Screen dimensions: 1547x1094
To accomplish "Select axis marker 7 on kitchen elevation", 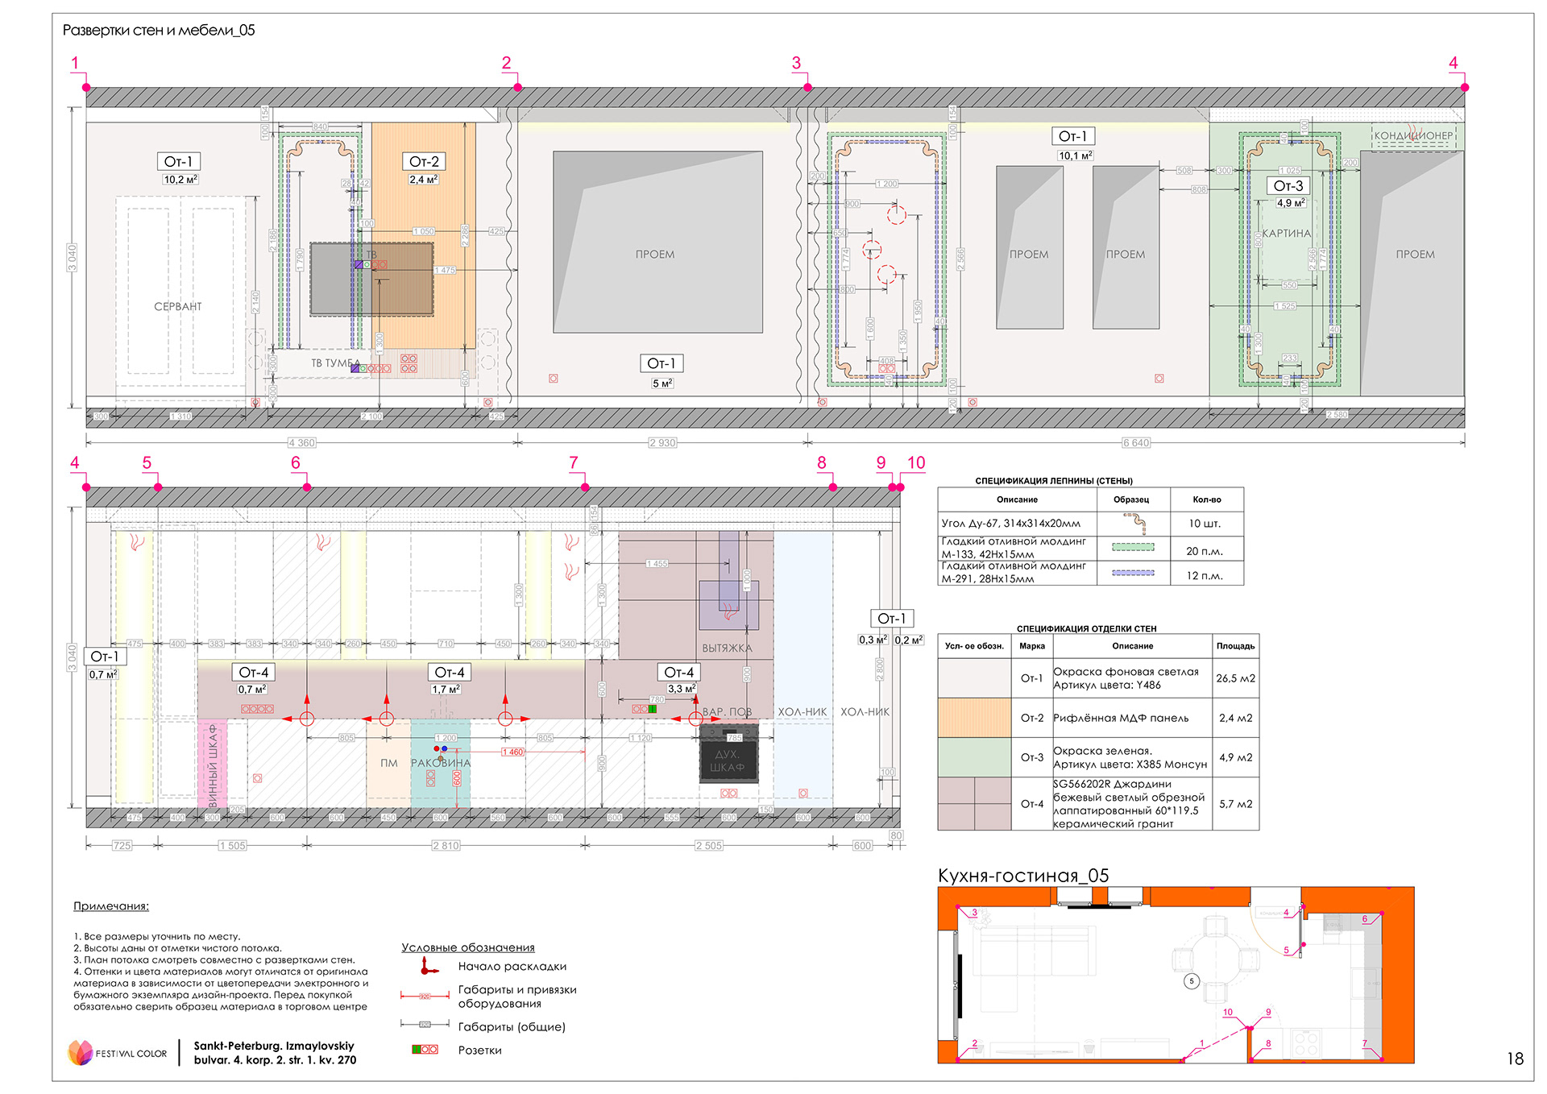I will [574, 463].
